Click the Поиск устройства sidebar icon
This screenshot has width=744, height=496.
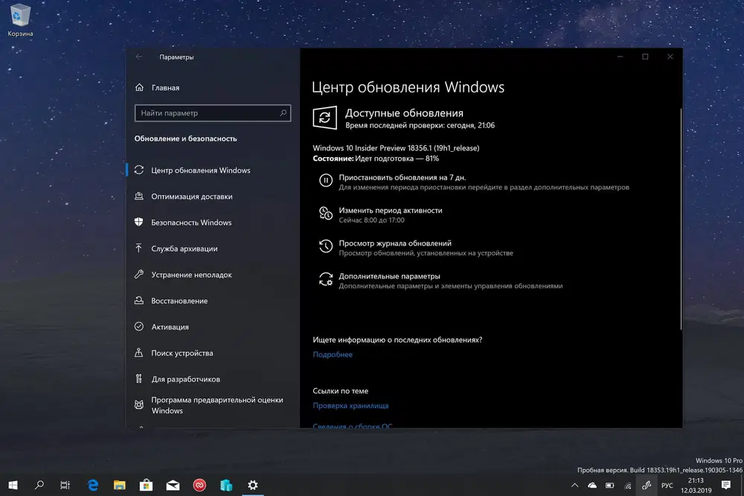tap(139, 352)
